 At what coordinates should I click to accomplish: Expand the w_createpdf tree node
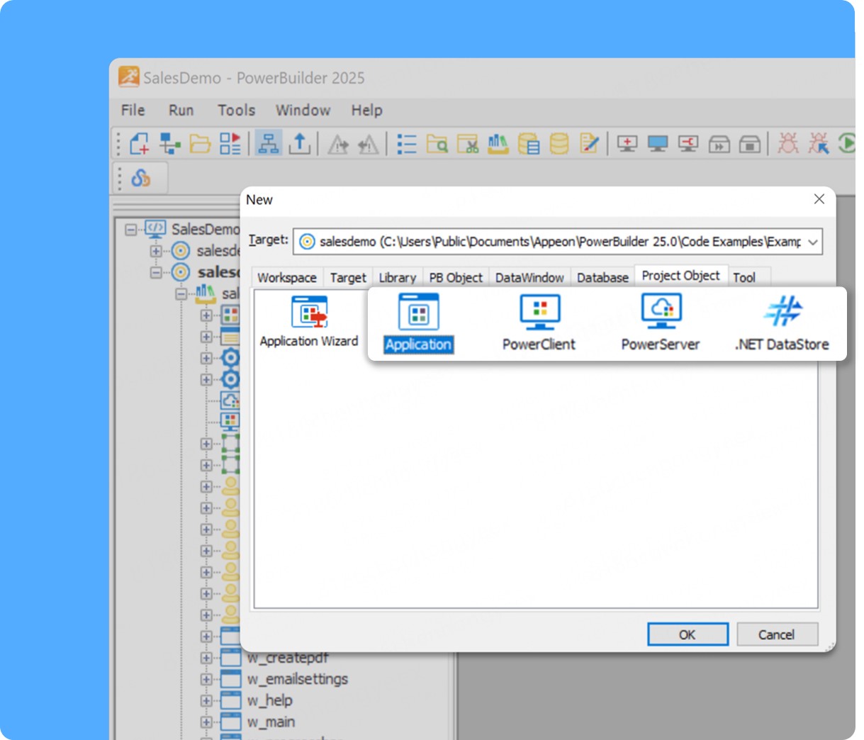pyautogui.click(x=206, y=658)
